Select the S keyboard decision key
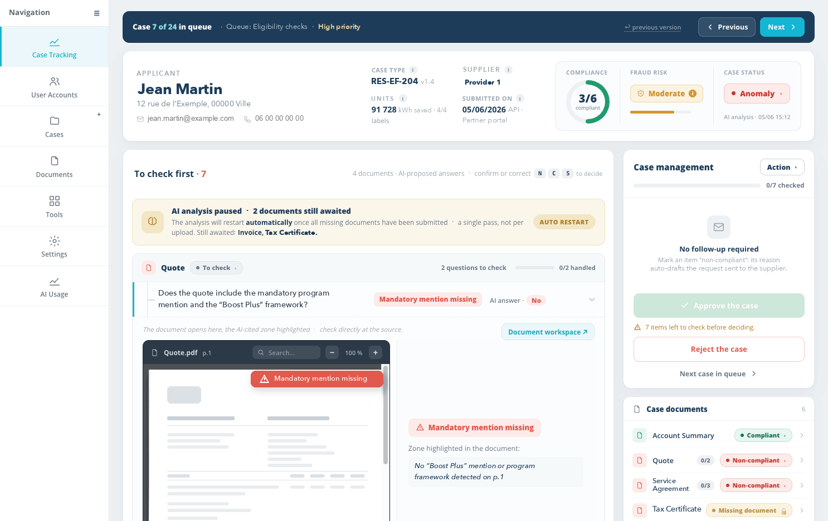828x521 pixels. (568, 173)
